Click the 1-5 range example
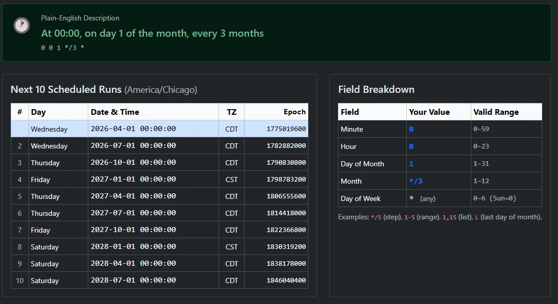 409,217
